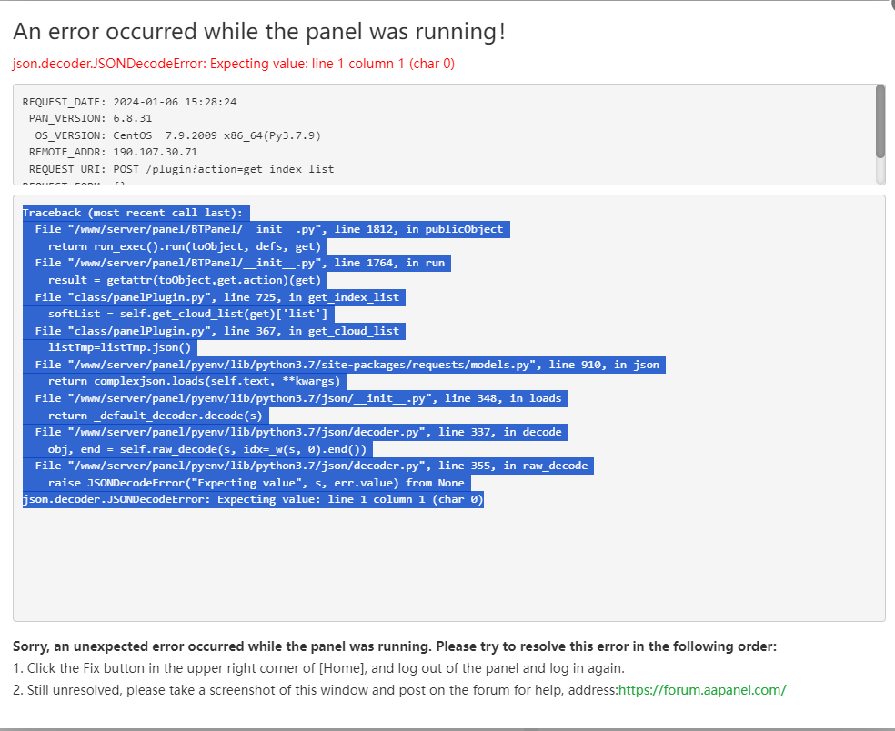Click step 1 "Click the Fix button" instruction
Viewport: 895px width, 731px height.
pos(318,668)
